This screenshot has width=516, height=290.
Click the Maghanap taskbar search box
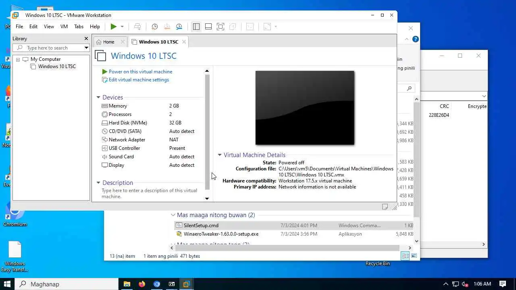67,284
